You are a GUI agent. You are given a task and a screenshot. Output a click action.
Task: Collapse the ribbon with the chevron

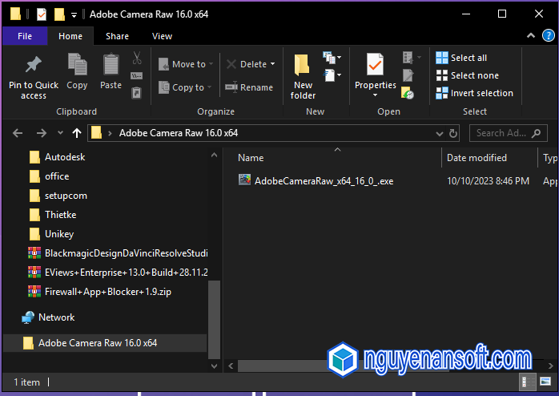531,35
